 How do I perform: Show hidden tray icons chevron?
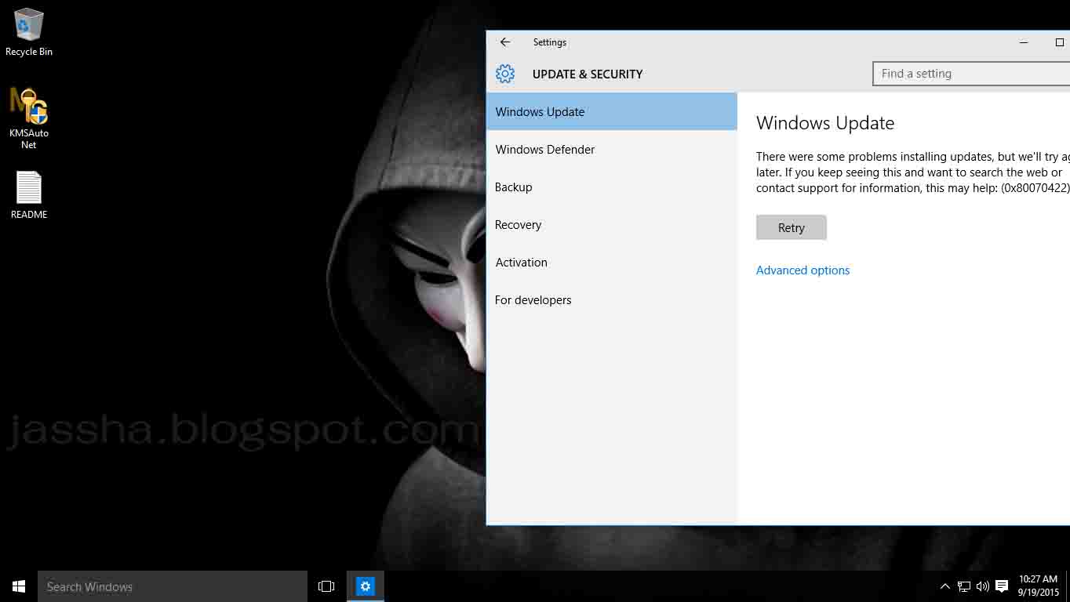coord(945,586)
